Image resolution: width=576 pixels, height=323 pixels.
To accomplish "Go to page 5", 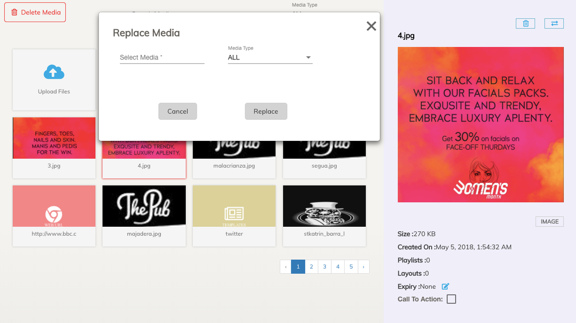I will [351, 266].
